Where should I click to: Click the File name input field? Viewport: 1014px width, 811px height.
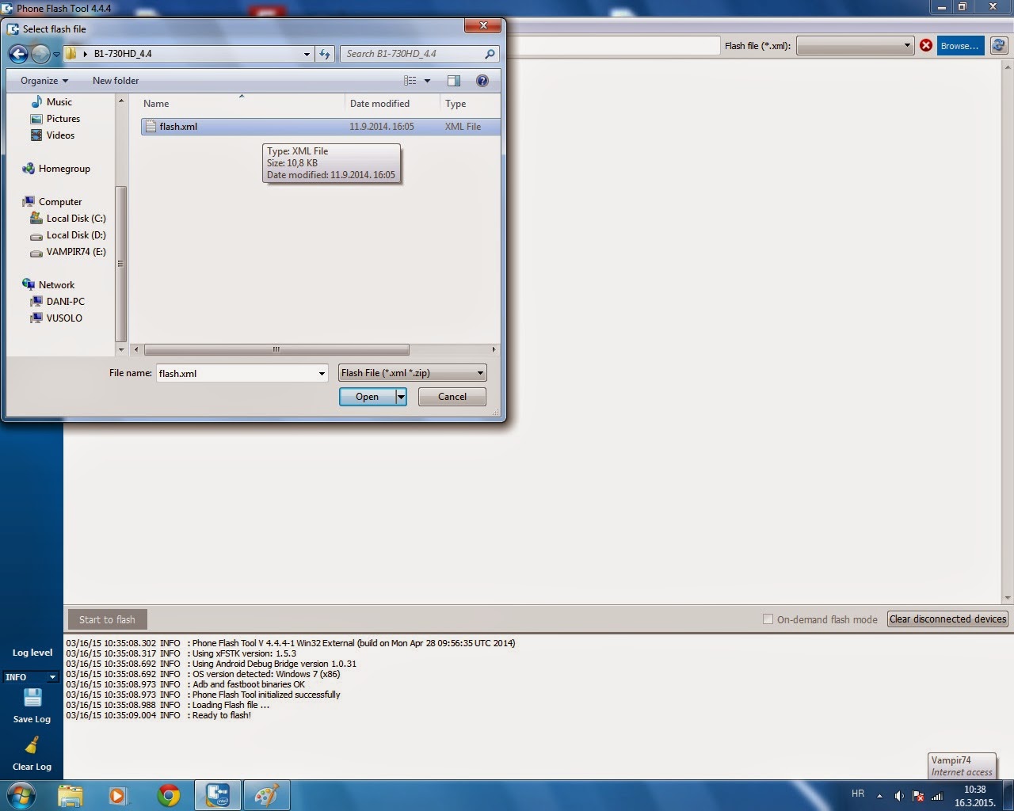[x=236, y=373]
